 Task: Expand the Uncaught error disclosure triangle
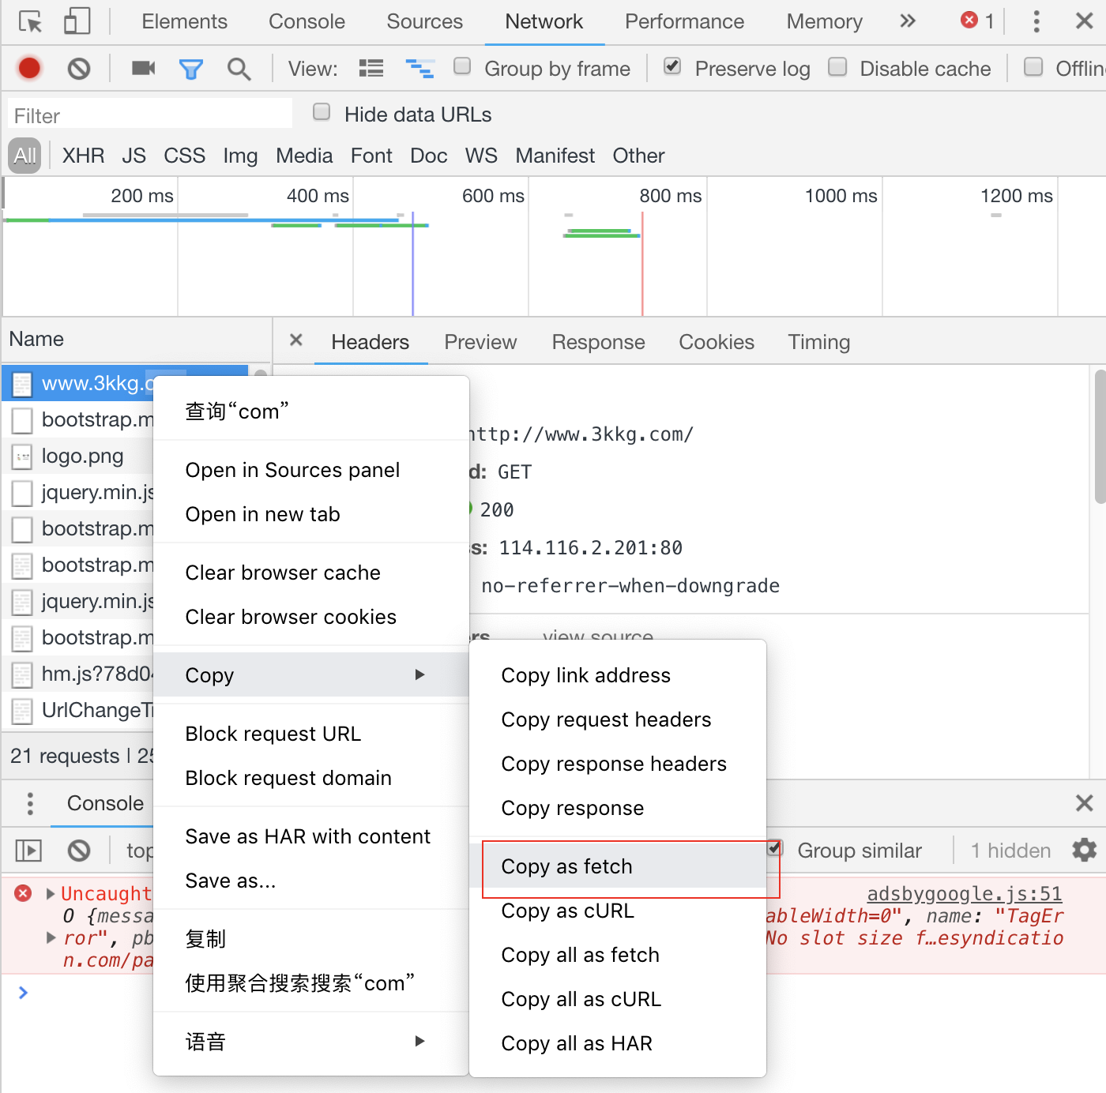[51, 893]
